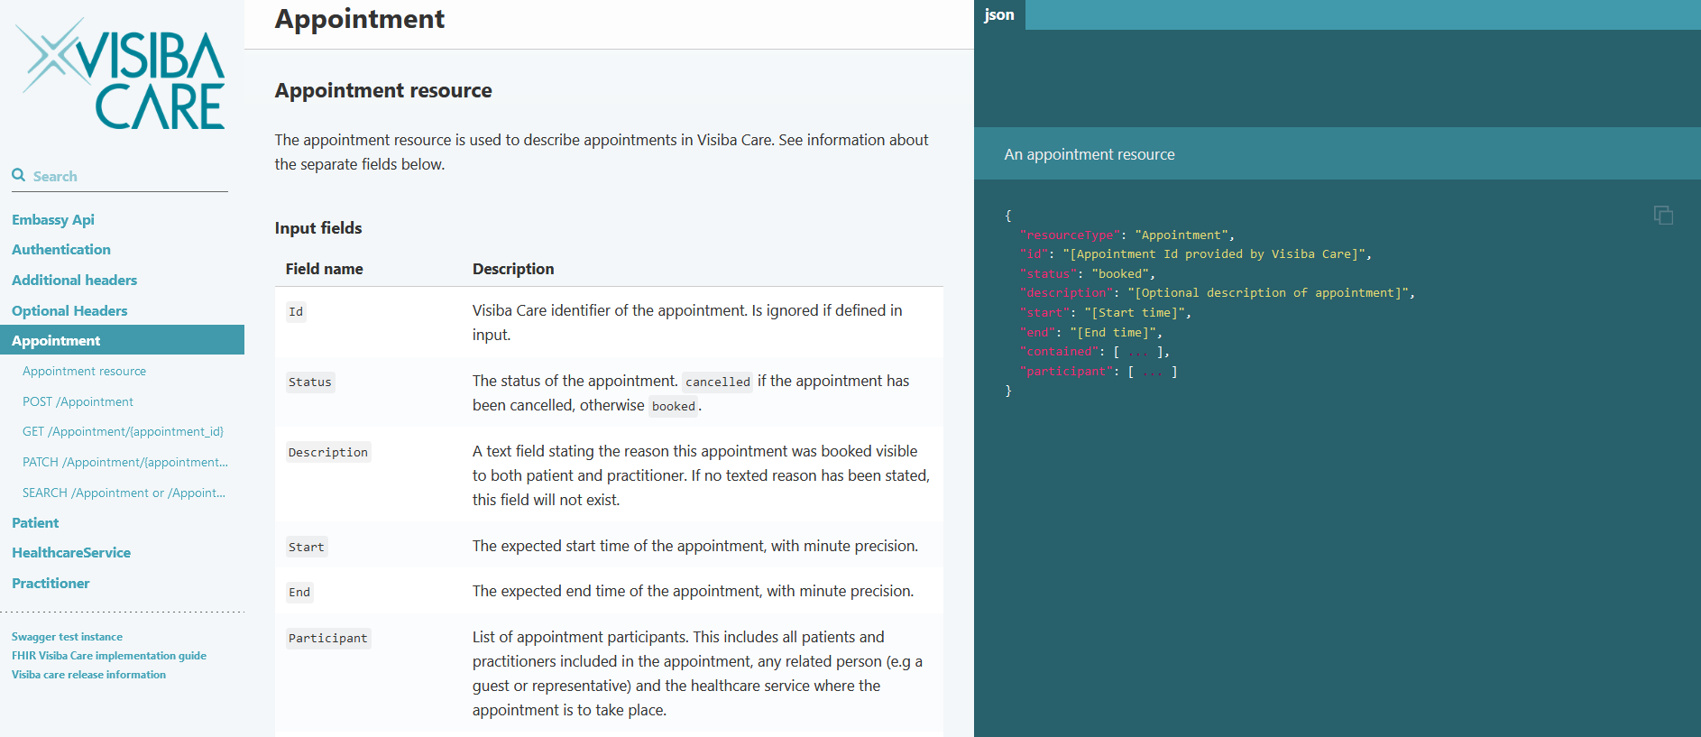Image resolution: width=1701 pixels, height=737 pixels.
Task: Click the Appointment page heading
Action: pyautogui.click(x=360, y=19)
